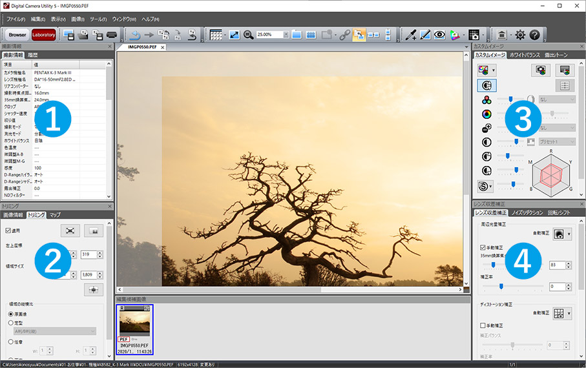Click the parameter list button in custom image
The width and height of the screenshot is (586, 368).
[565, 86]
